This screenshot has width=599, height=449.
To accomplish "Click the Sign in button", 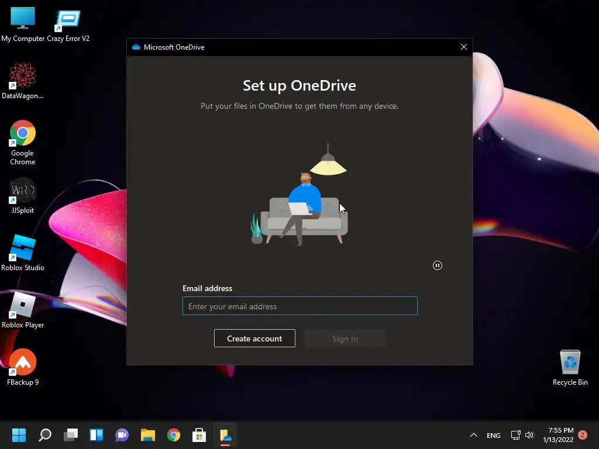I will click(345, 339).
